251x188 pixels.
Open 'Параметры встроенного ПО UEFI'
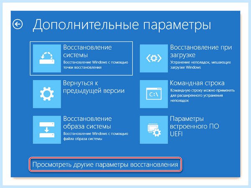click(195, 126)
